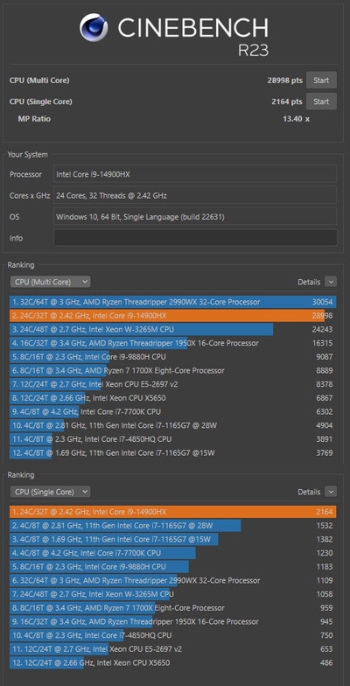The width and height of the screenshot is (350, 686).
Task: Click the Cinebench sphere logo icon
Action: click(x=94, y=27)
